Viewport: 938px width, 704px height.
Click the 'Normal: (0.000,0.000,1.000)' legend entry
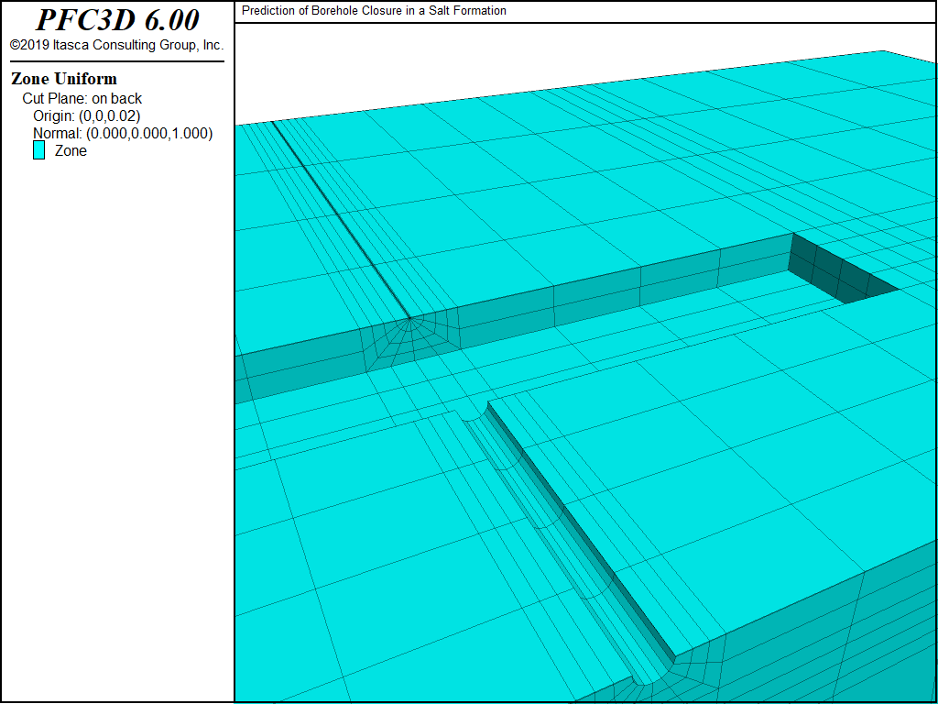pyautogui.click(x=123, y=133)
